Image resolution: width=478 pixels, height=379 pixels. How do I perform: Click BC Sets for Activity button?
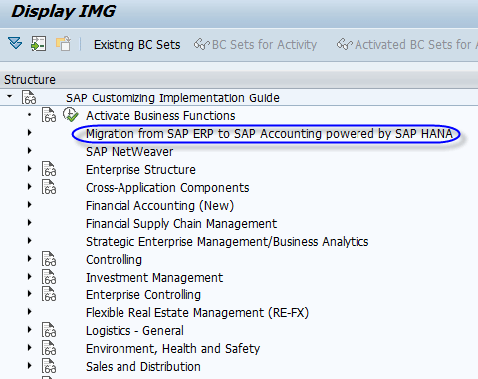[x=255, y=45]
